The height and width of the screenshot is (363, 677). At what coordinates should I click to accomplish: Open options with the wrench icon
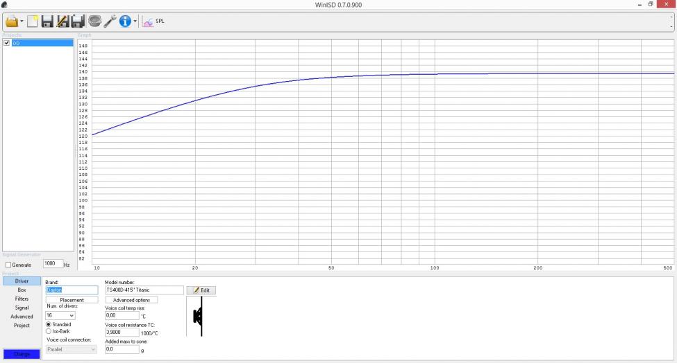point(110,21)
